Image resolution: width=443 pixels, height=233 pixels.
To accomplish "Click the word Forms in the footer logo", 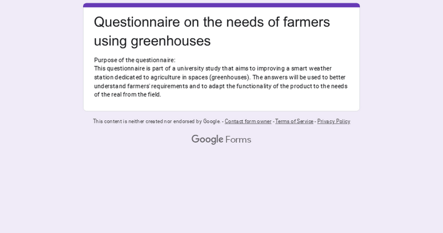I will click(238, 139).
